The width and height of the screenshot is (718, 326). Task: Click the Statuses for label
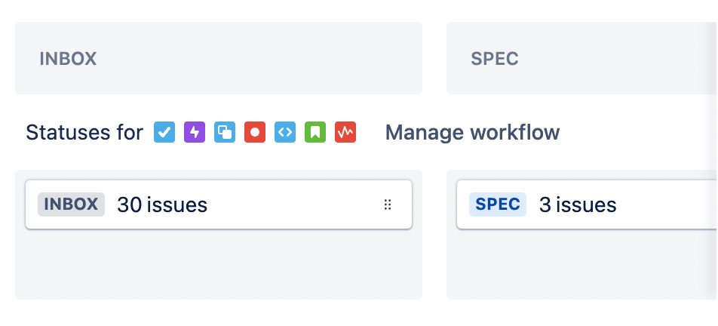(84, 133)
